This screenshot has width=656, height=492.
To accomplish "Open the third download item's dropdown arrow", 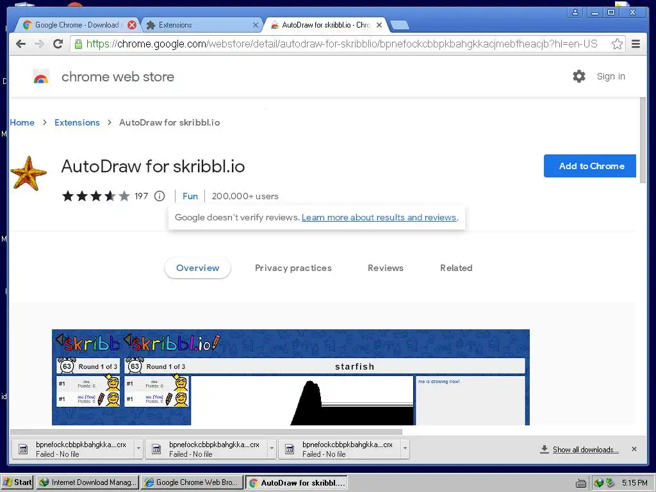I will [405, 448].
